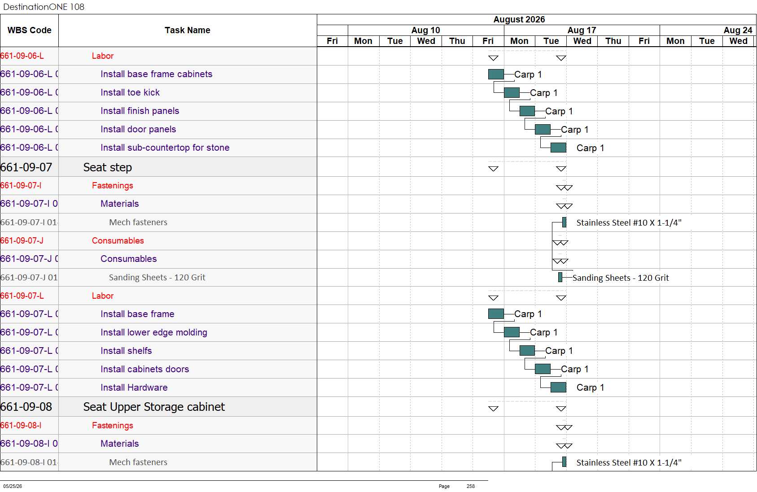
Task: Select the Install lower edge molding task
Action: [x=154, y=332]
